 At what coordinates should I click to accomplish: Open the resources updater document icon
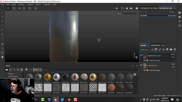(x=2, y=57)
